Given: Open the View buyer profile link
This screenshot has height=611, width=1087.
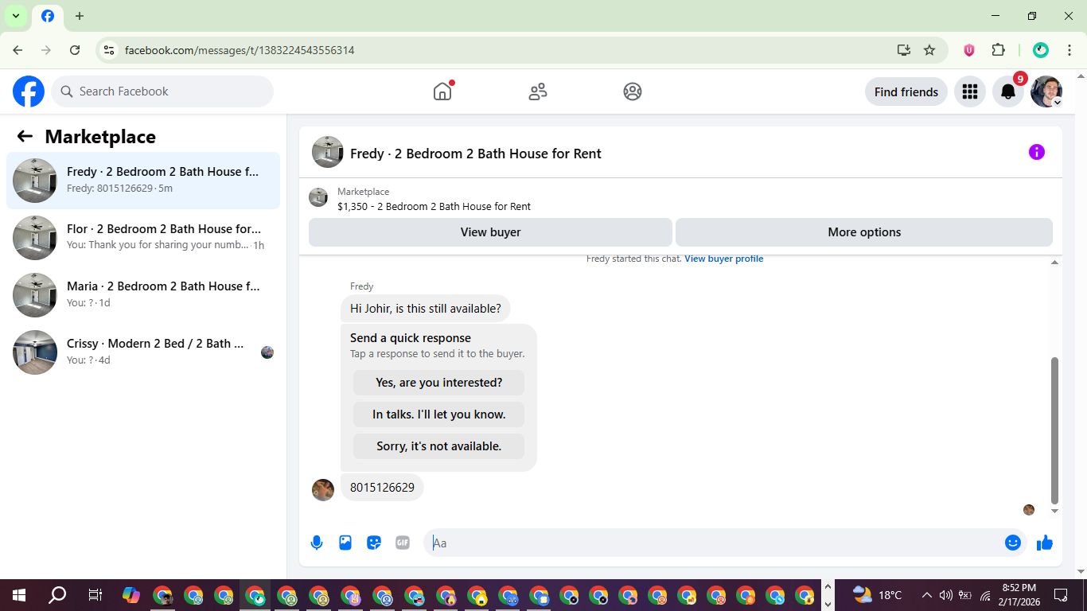Looking at the screenshot, I should tap(723, 259).
